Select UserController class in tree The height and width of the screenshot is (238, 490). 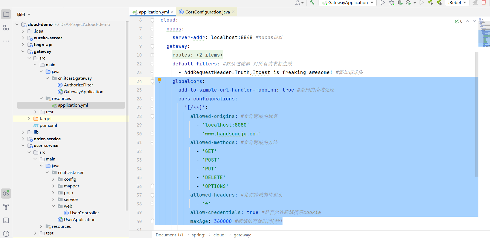[81, 213]
